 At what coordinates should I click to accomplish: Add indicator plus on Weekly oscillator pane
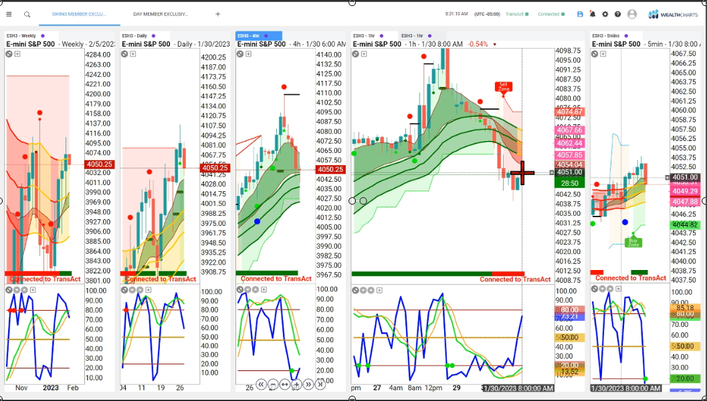click(33, 290)
